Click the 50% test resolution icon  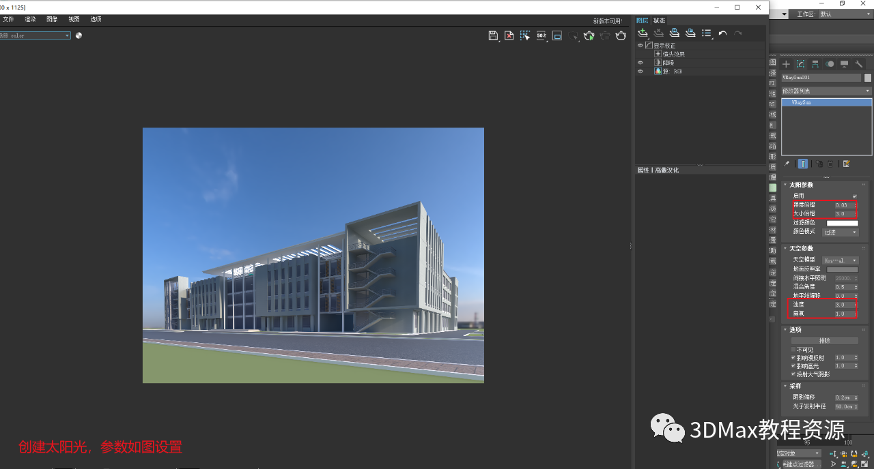click(541, 35)
